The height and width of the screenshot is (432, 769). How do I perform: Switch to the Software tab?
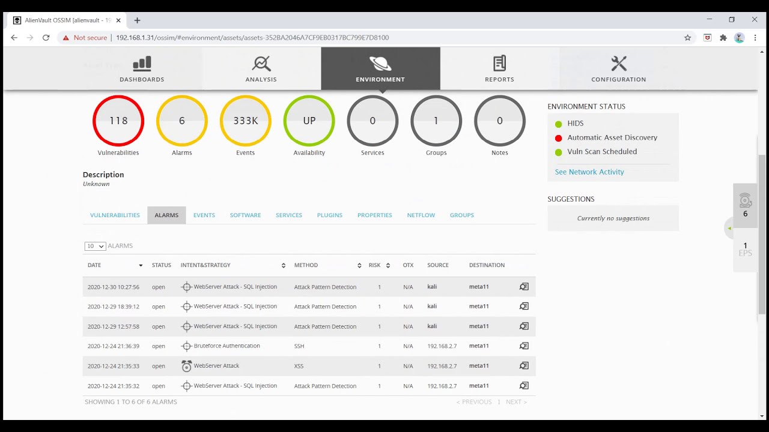pos(245,215)
